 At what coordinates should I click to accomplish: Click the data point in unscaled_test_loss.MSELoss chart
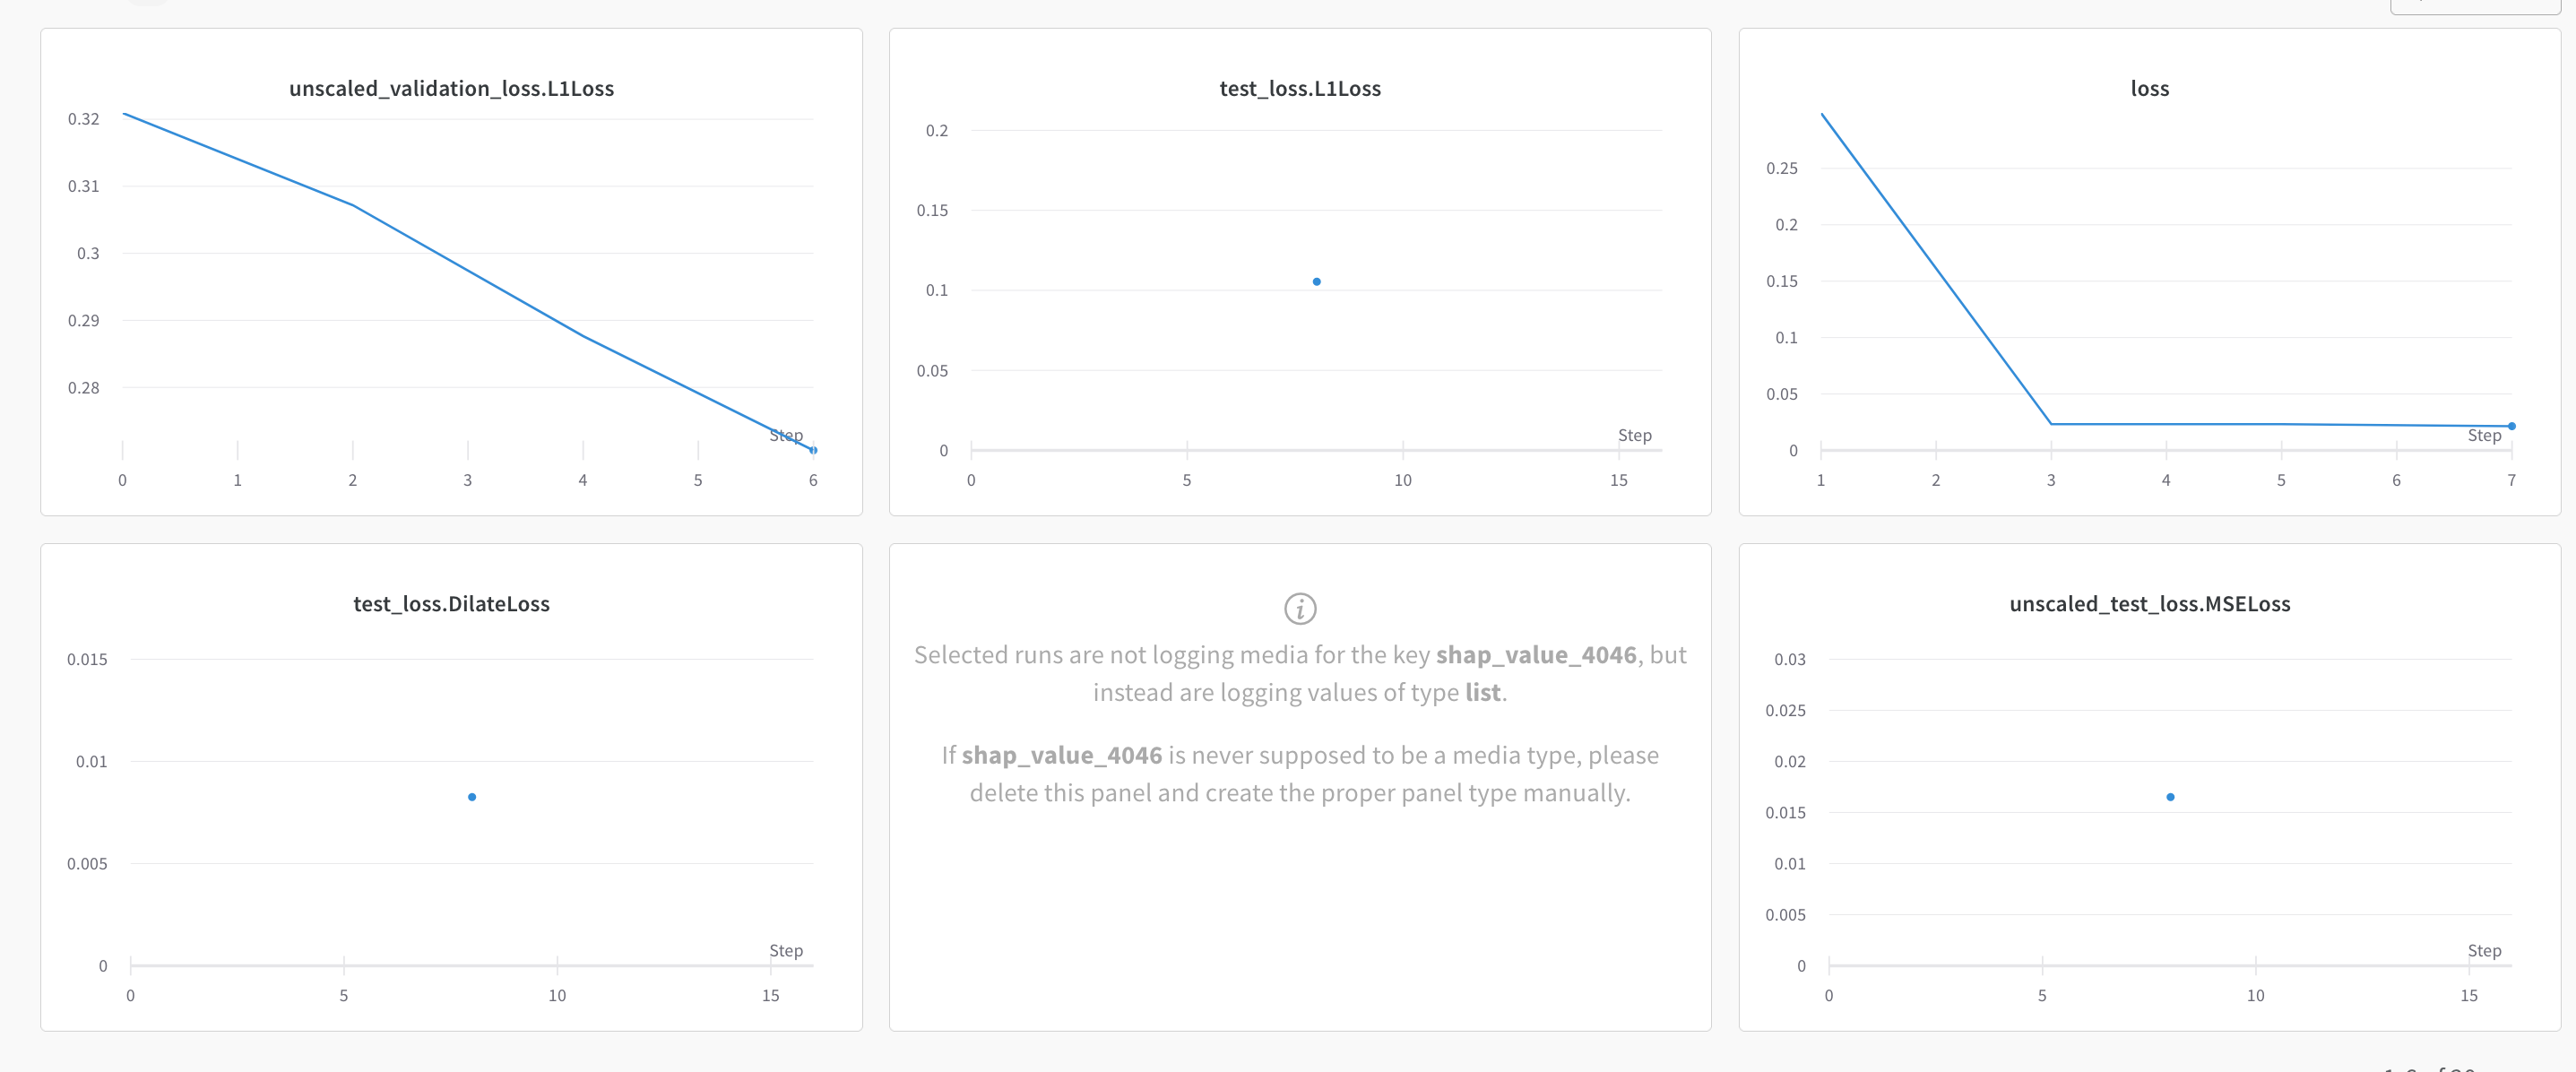click(2170, 797)
